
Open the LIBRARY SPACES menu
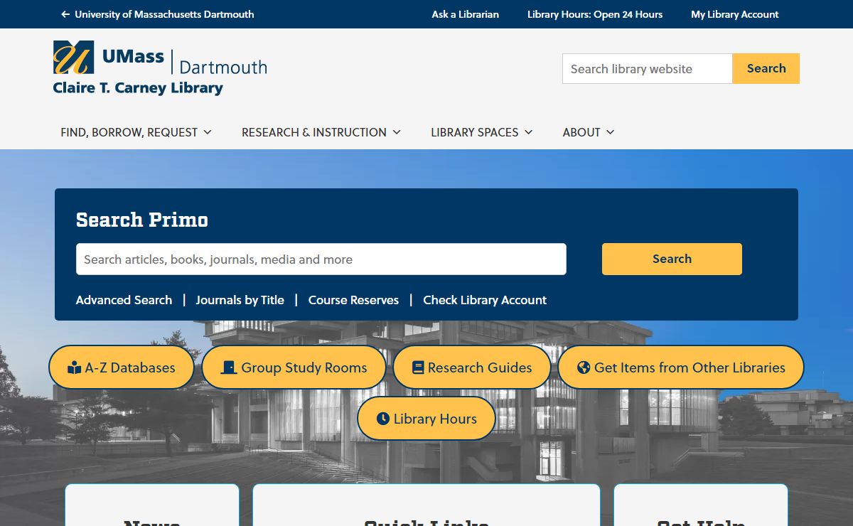[x=482, y=132]
